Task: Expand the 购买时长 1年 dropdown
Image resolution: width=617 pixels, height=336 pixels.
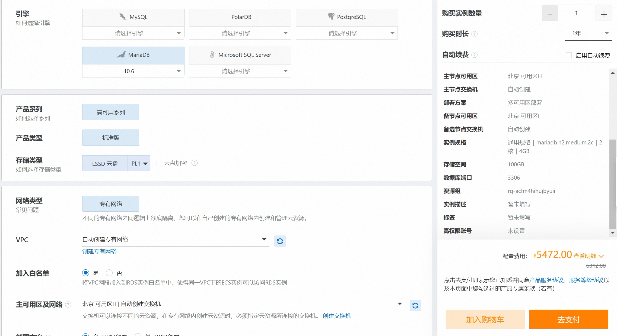Action: [x=588, y=33]
